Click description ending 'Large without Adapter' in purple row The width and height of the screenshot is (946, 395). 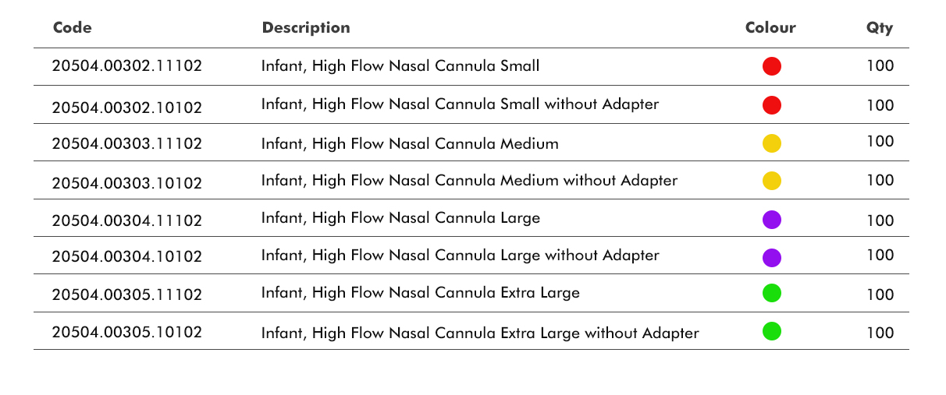pyautogui.click(x=460, y=256)
